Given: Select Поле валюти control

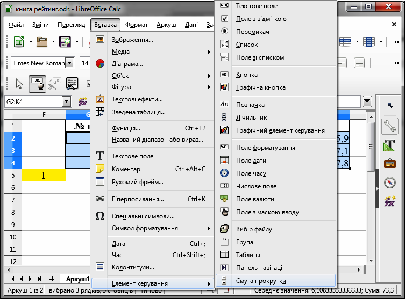Looking at the screenshot, I should click(275, 199).
